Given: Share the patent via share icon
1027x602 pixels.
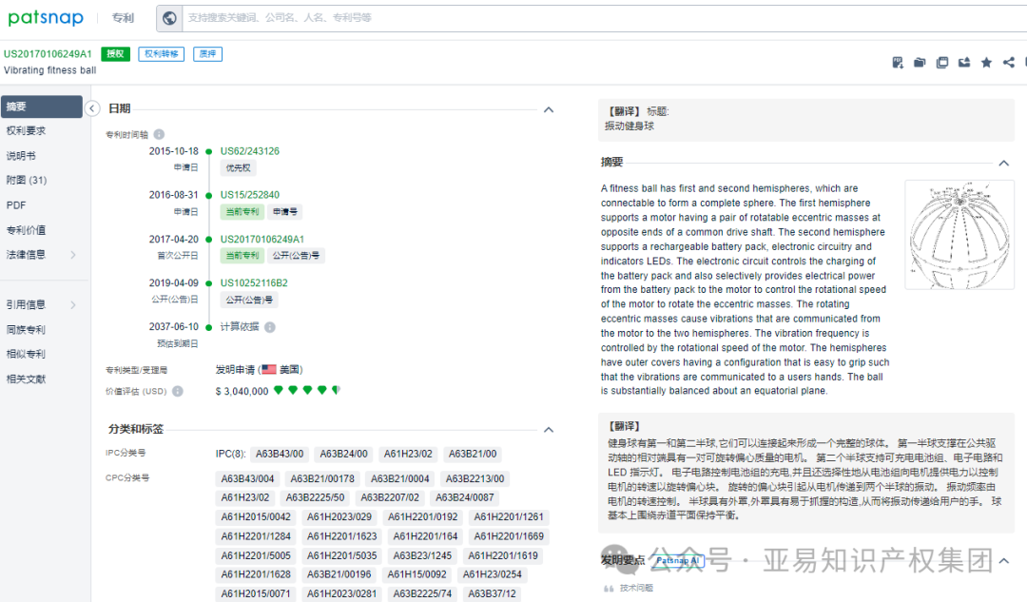Looking at the screenshot, I should coord(1008,62).
